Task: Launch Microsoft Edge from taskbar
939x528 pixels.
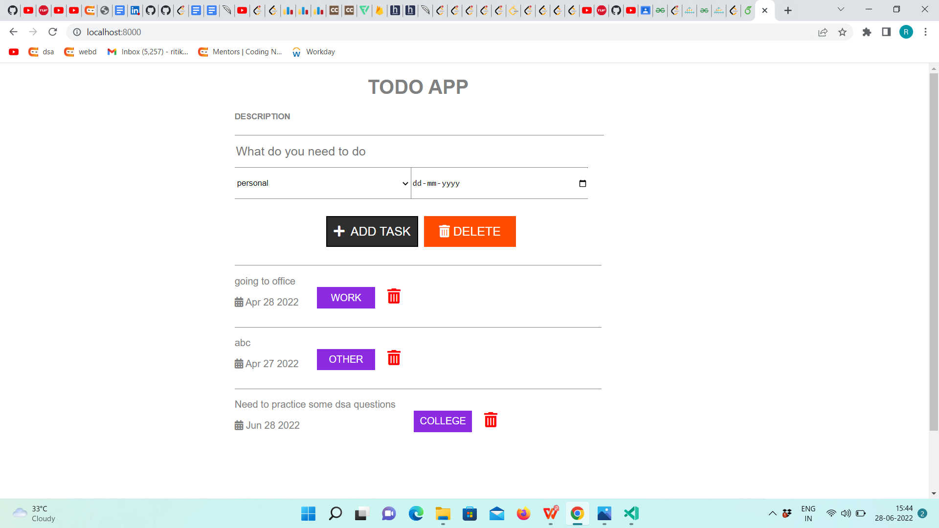Action: (416, 513)
